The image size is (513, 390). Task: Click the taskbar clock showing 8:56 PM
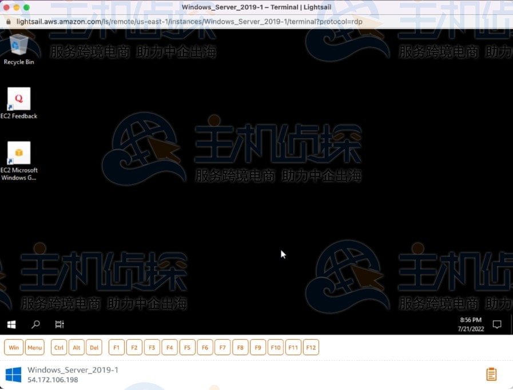point(470,324)
